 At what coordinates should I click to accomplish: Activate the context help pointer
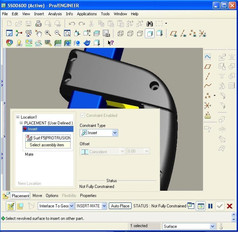111,43
